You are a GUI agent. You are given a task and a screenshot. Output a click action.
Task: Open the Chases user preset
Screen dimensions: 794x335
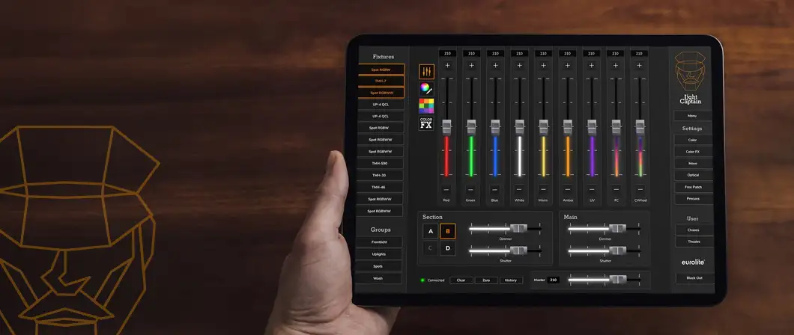pos(691,230)
